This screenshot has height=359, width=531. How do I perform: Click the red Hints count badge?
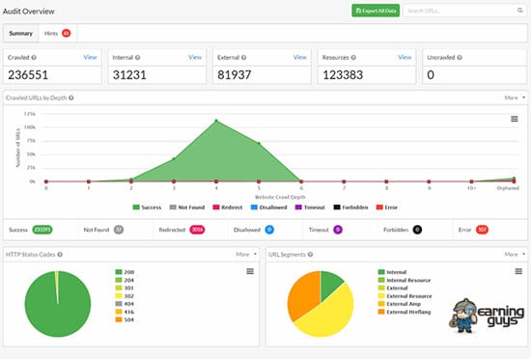point(67,33)
